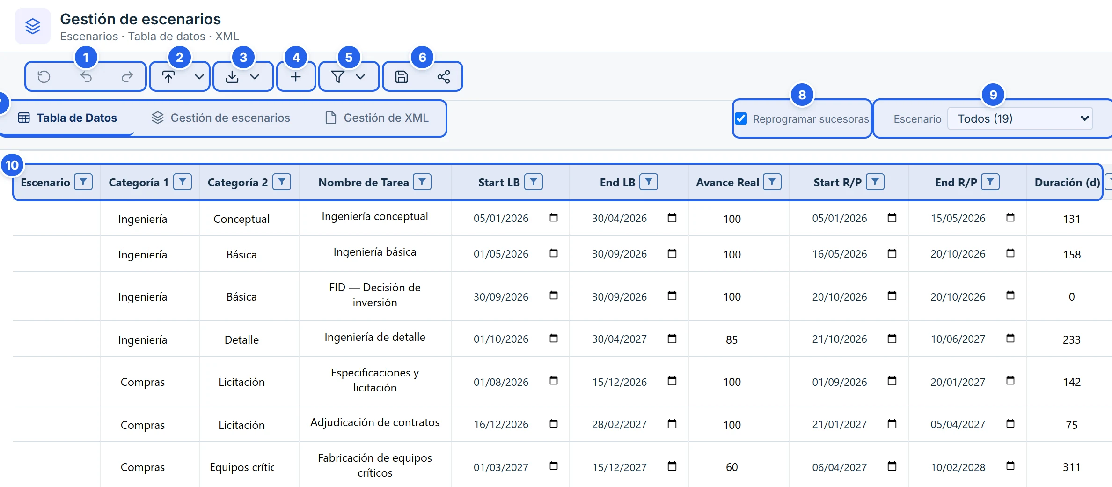Open calendar for End LB 30/04/2027
Image resolution: width=1112 pixels, height=487 pixels.
[x=672, y=339]
